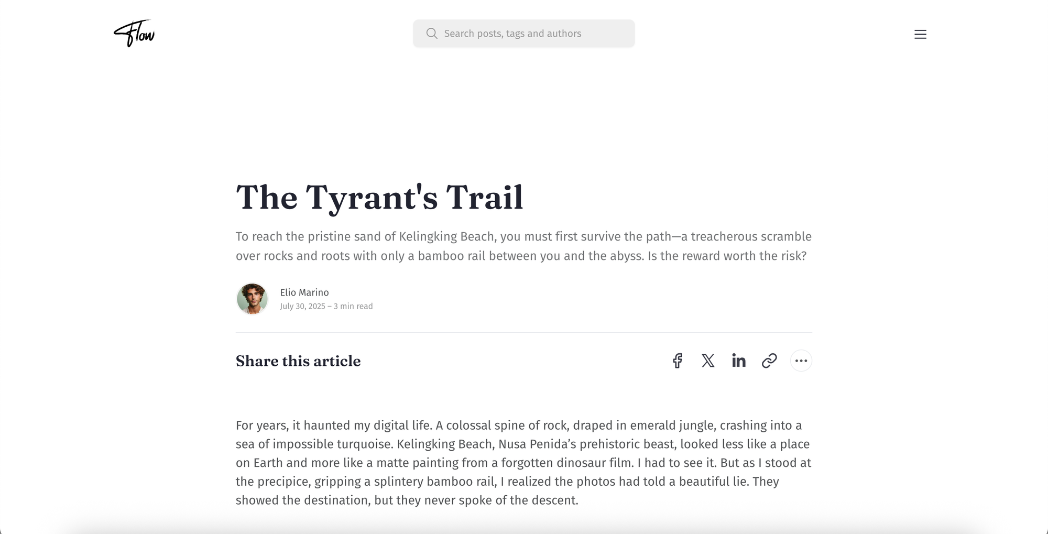Screen dimensions: 1048x534
Task: Click the divider line below the author info
Action: (x=524, y=332)
